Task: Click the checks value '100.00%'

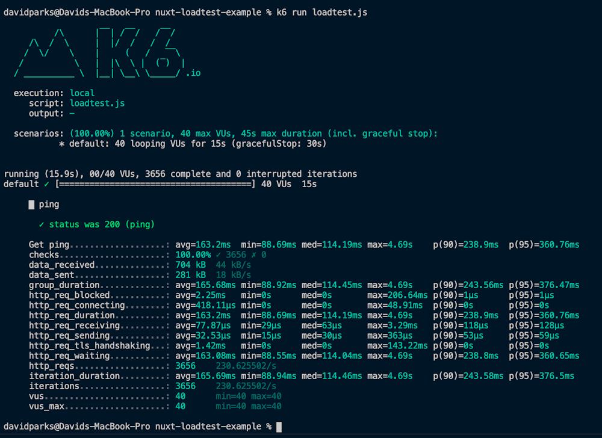Action: tap(193, 254)
